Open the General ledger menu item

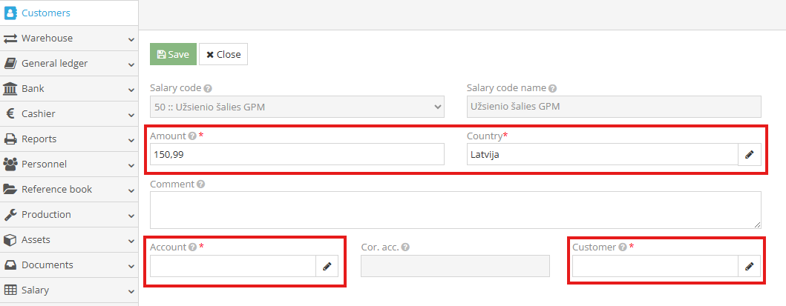coord(69,64)
